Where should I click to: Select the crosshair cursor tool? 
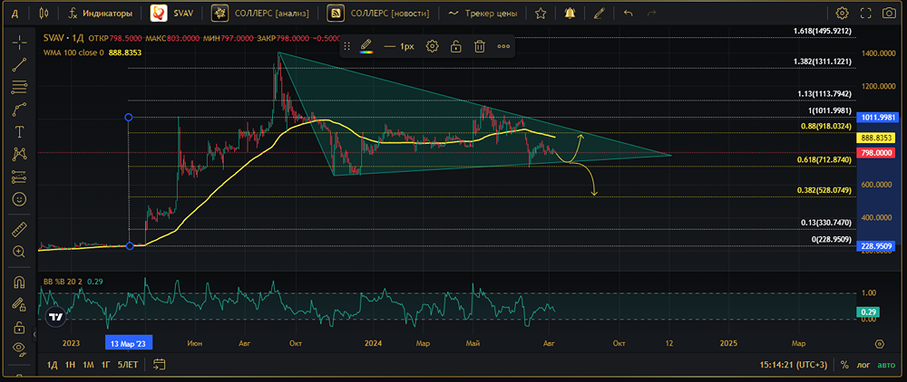point(18,42)
